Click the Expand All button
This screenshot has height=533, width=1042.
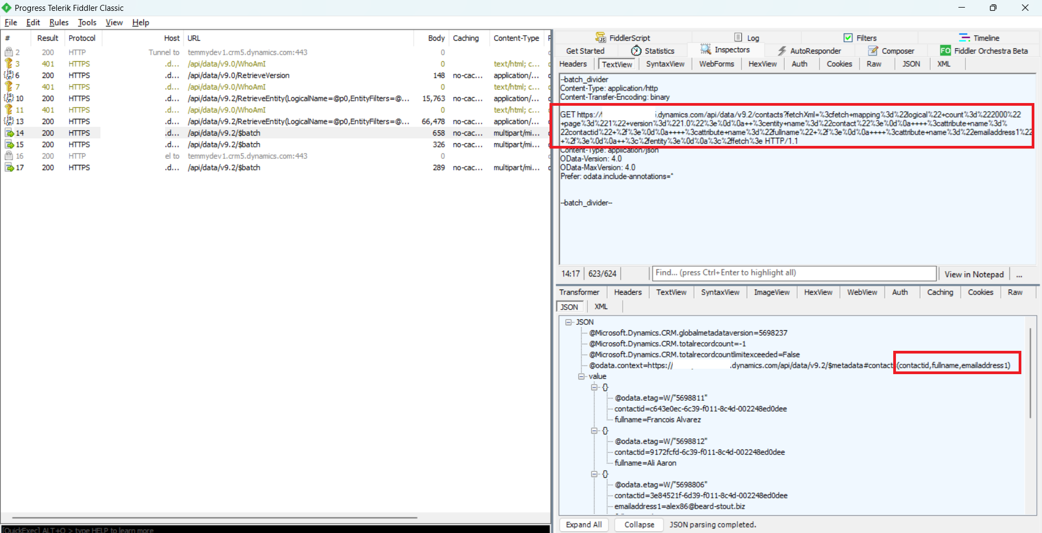pyautogui.click(x=584, y=525)
